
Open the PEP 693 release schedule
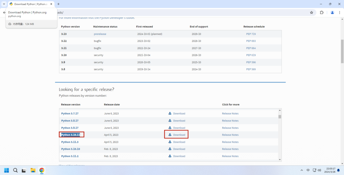pos(251,41)
